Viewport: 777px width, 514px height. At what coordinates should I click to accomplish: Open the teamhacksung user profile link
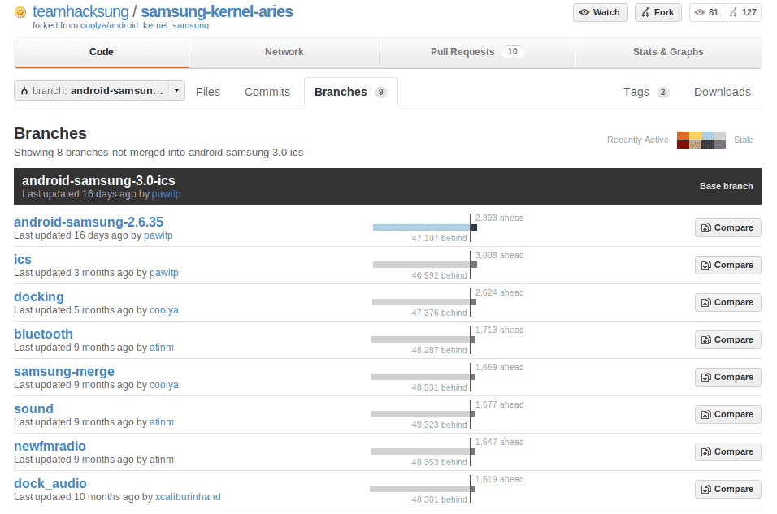[x=80, y=11]
